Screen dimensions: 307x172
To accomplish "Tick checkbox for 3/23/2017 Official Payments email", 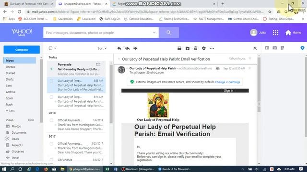I will [51, 144].
